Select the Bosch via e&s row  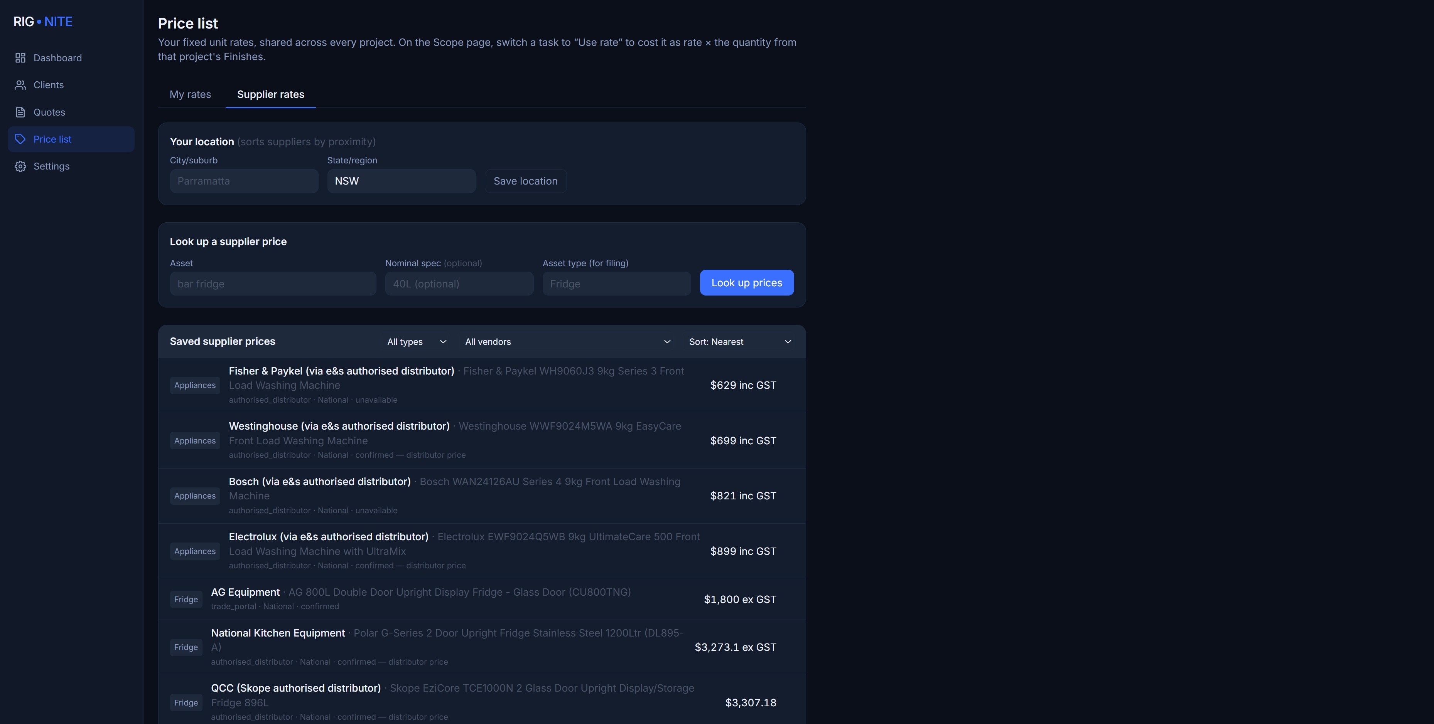(481, 496)
